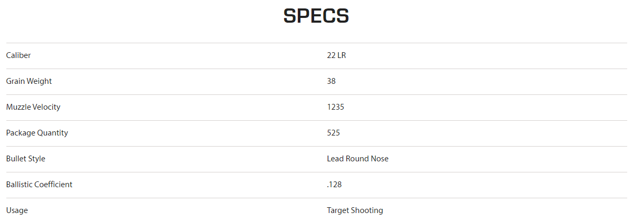Image resolution: width=633 pixels, height=222 pixels.
Task: Select the Usage label
Action: 17,210
